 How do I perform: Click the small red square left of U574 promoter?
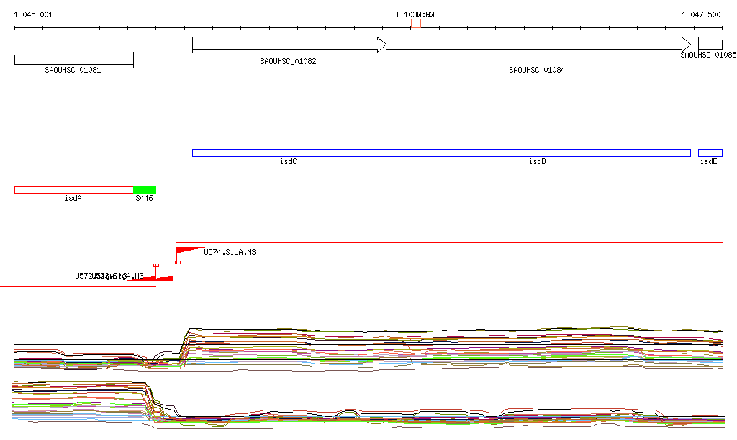[156, 266]
